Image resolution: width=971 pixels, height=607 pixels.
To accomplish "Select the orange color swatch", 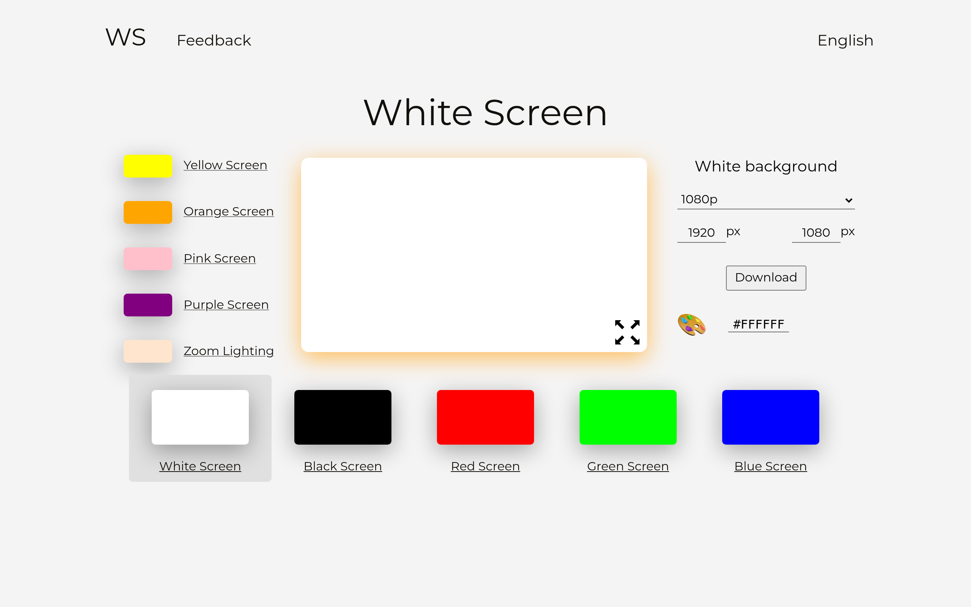I will [148, 212].
